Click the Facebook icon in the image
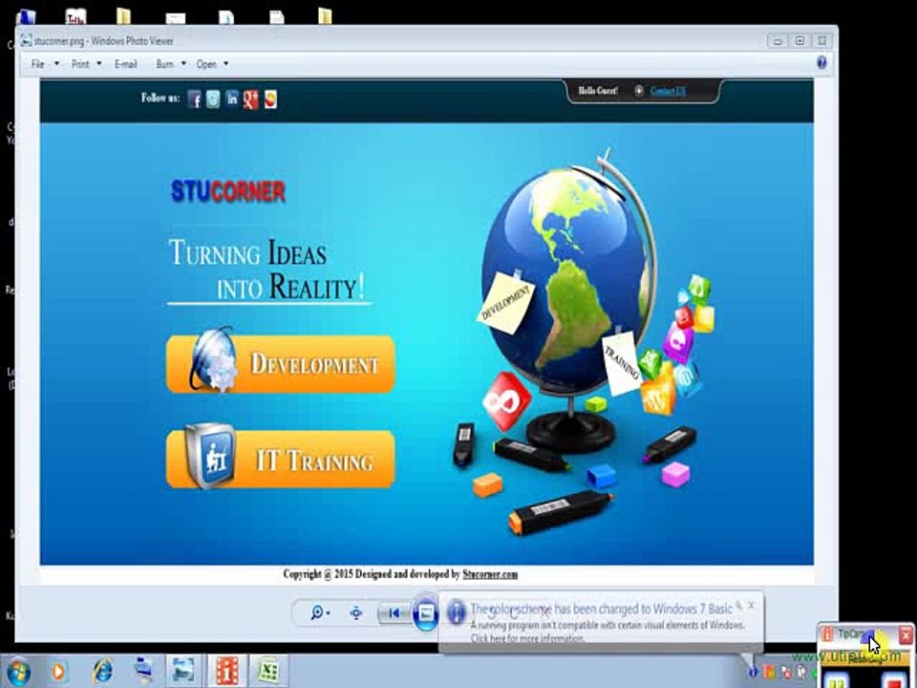The height and width of the screenshot is (688, 917). (x=195, y=99)
